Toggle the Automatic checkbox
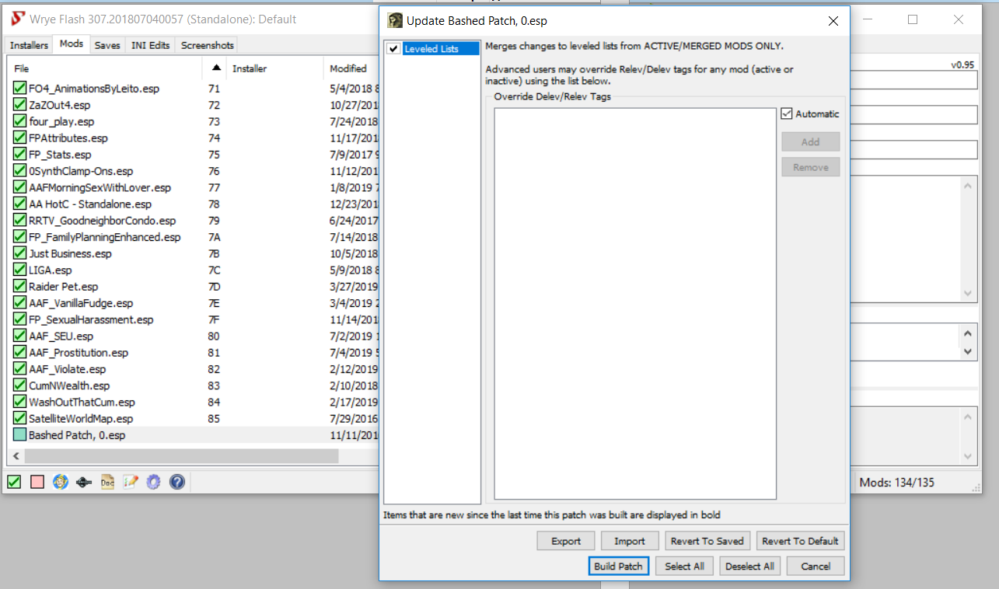The image size is (999, 589). click(x=787, y=114)
